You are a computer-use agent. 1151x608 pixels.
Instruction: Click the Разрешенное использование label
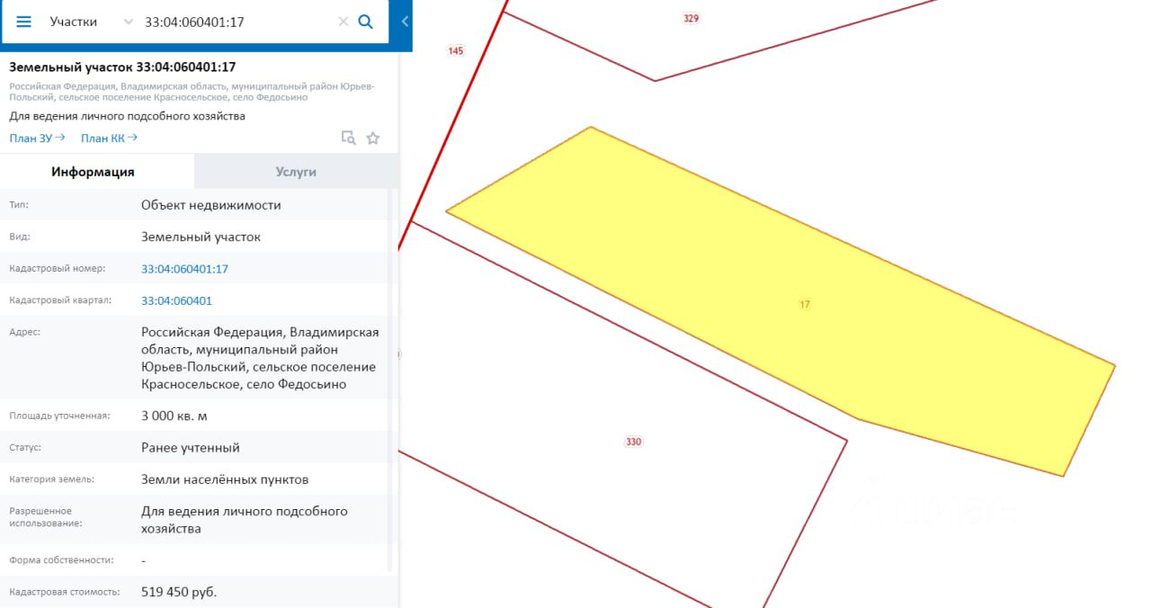click(44, 516)
